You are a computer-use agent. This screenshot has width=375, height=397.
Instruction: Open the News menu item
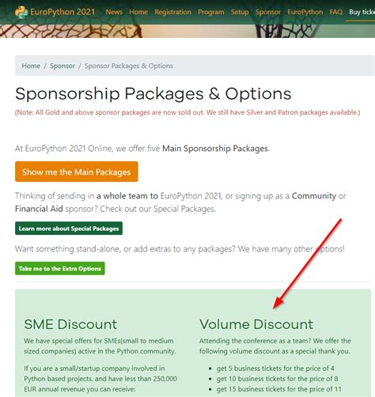click(x=114, y=12)
